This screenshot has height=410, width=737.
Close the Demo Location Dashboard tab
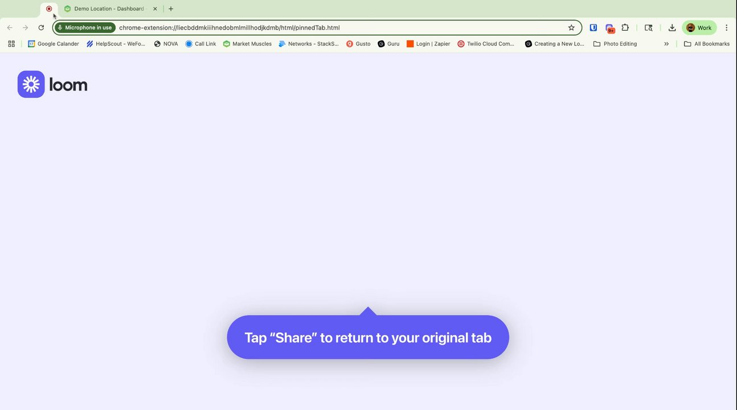click(x=155, y=9)
